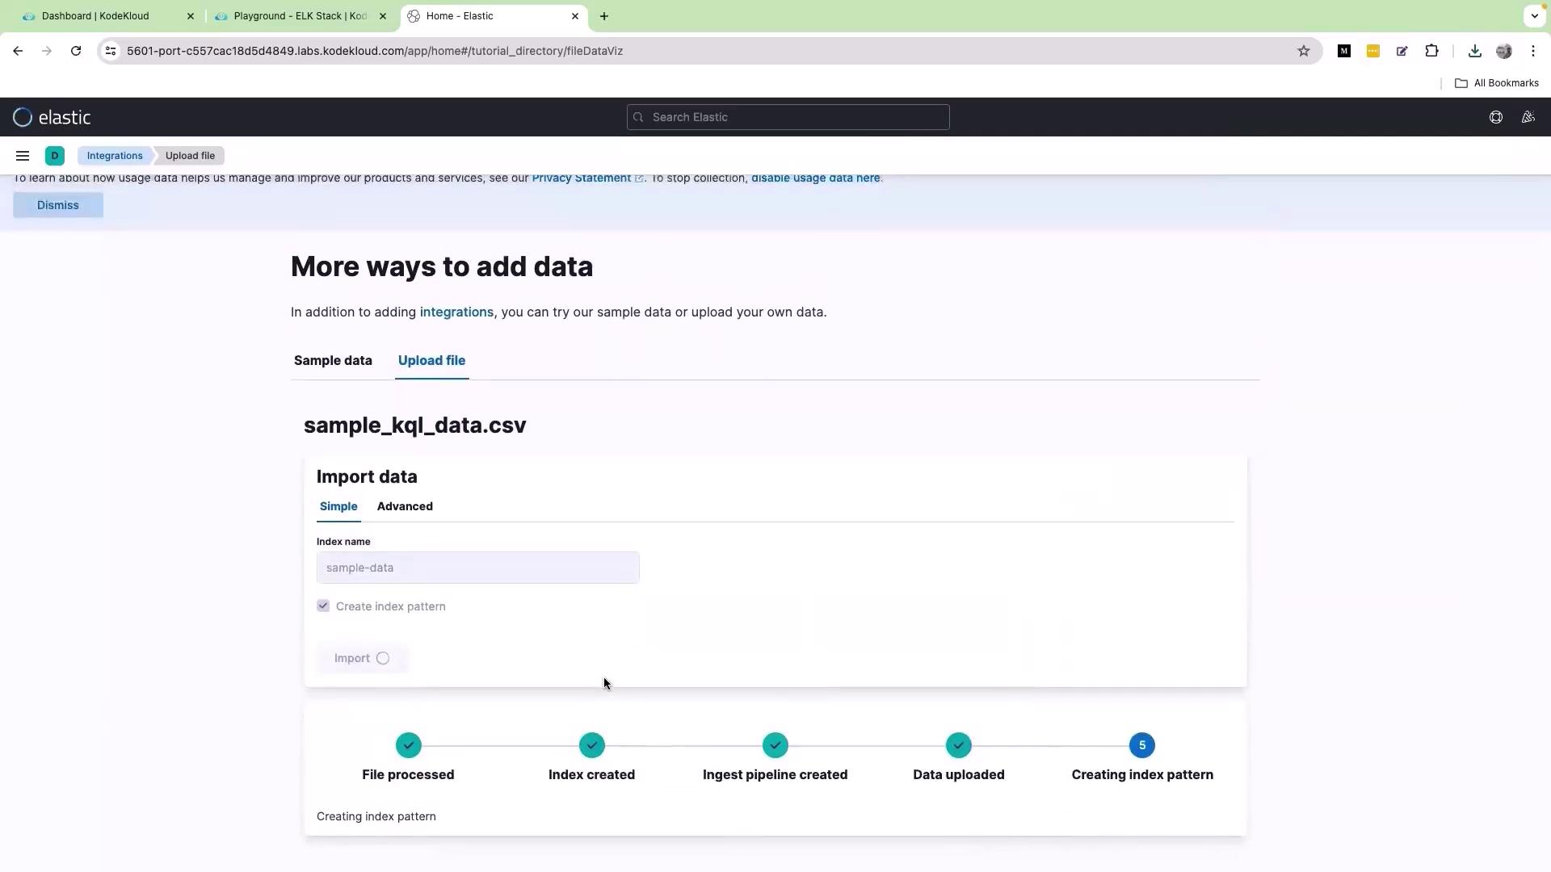Image resolution: width=1551 pixels, height=872 pixels.
Task: Open the Chrome three-dot menu
Action: pyautogui.click(x=1532, y=51)
